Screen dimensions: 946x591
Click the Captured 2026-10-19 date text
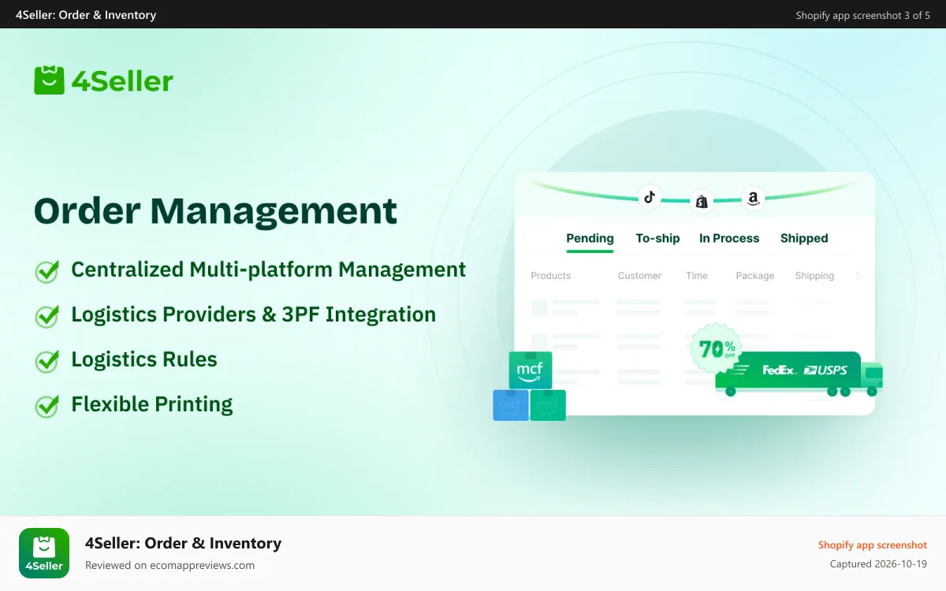(878, 563)
